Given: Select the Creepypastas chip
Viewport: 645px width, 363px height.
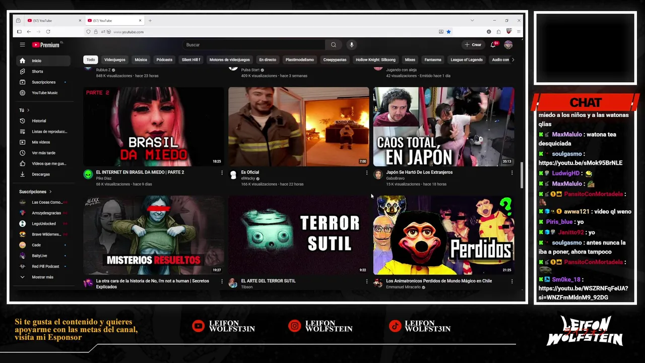Looking at the screenshot, I should point(335,59).
